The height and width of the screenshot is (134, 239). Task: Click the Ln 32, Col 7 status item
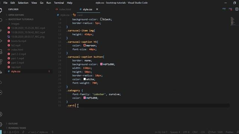pyautogui.click(x=161, y=132)
